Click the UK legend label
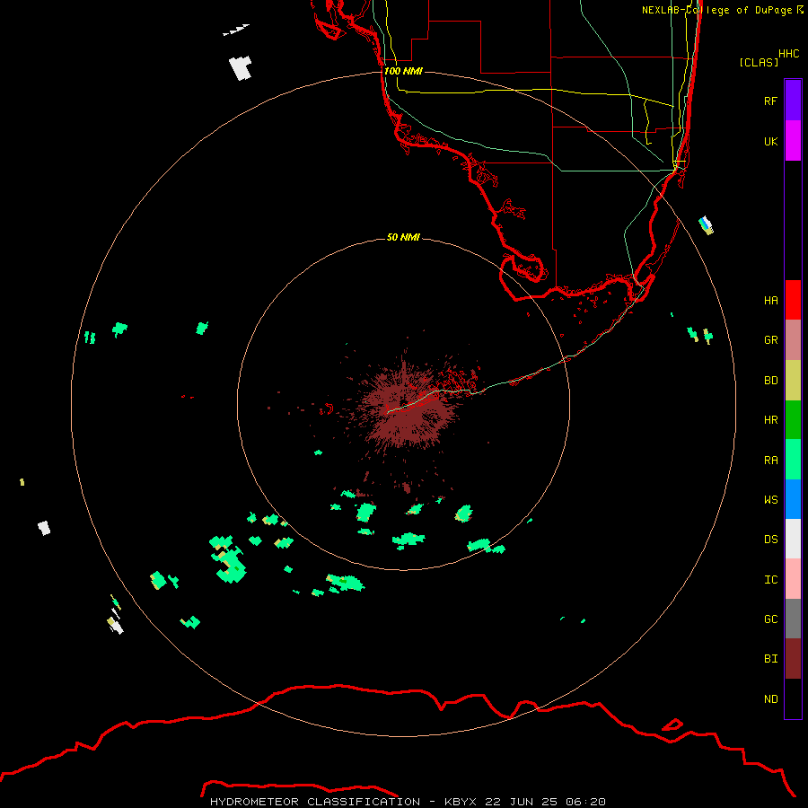 770,141
